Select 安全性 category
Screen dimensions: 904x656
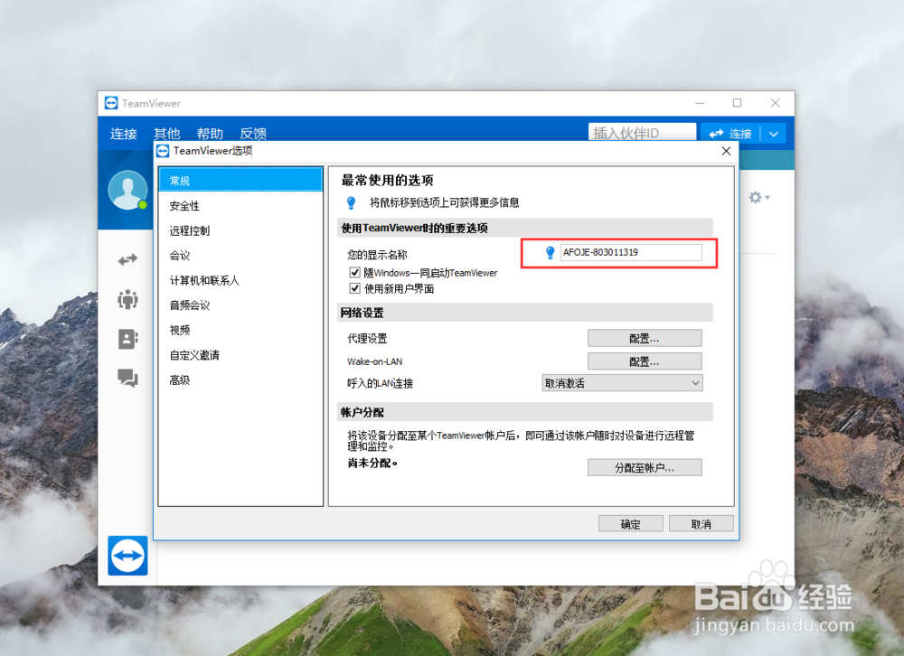(x=240, y=206)
